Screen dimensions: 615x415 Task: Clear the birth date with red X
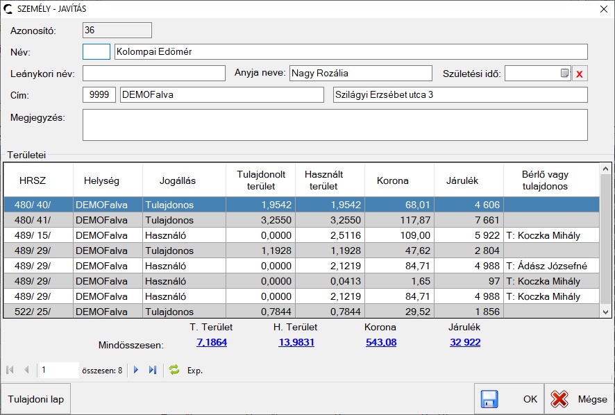click(x=580, y=74)
